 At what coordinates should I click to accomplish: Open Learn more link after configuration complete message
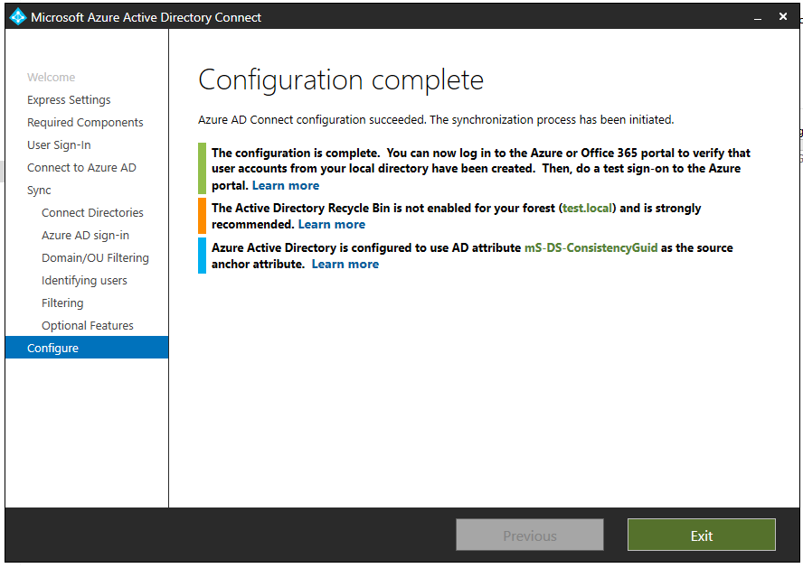pos(285,186)
